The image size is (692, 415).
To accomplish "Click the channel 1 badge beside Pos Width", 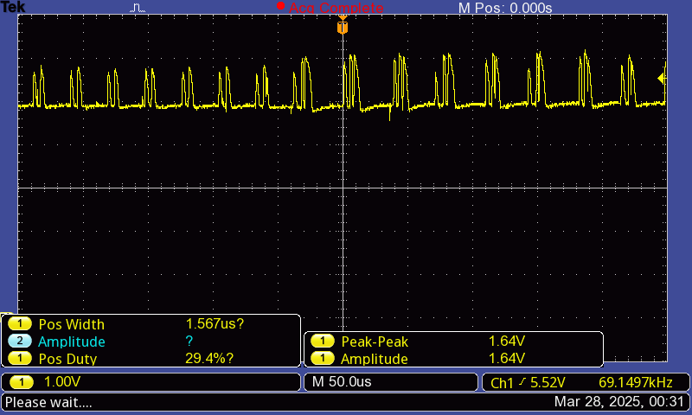I will point(20,323).
